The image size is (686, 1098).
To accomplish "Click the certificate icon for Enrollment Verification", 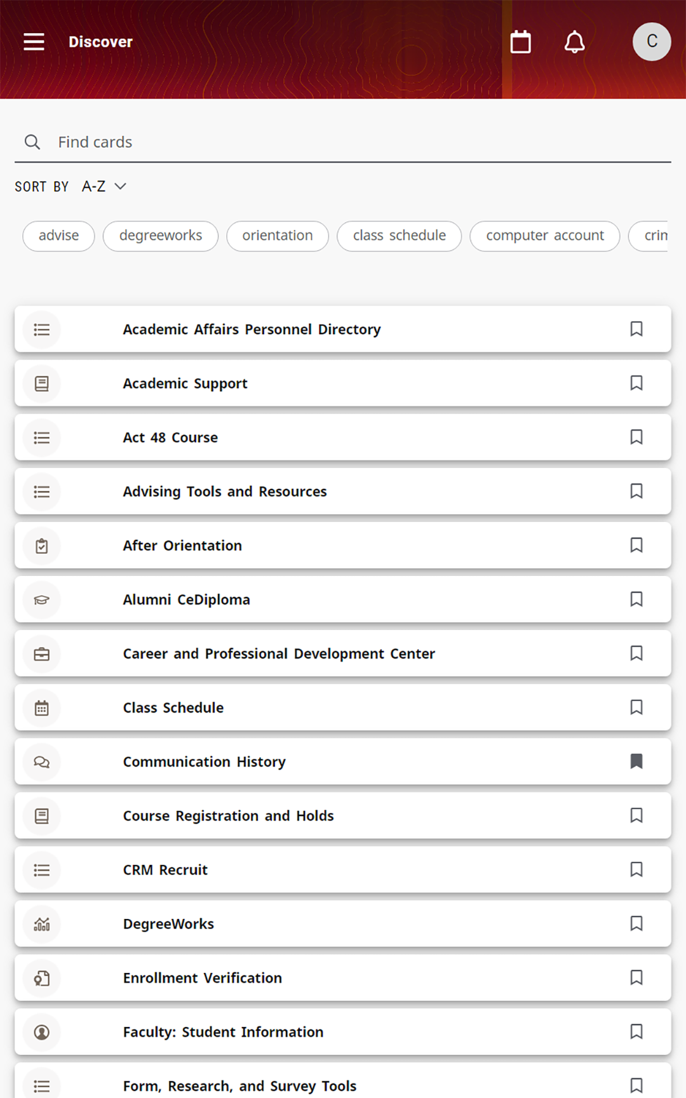I will pyautogui.click(x=42, y=978).
